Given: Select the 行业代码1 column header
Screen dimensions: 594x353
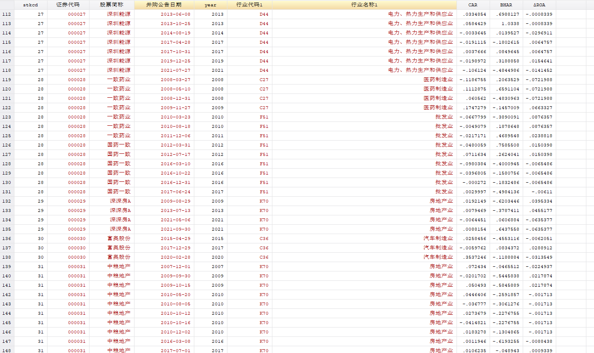Looking at the screenshot, I should click(249, 5).
